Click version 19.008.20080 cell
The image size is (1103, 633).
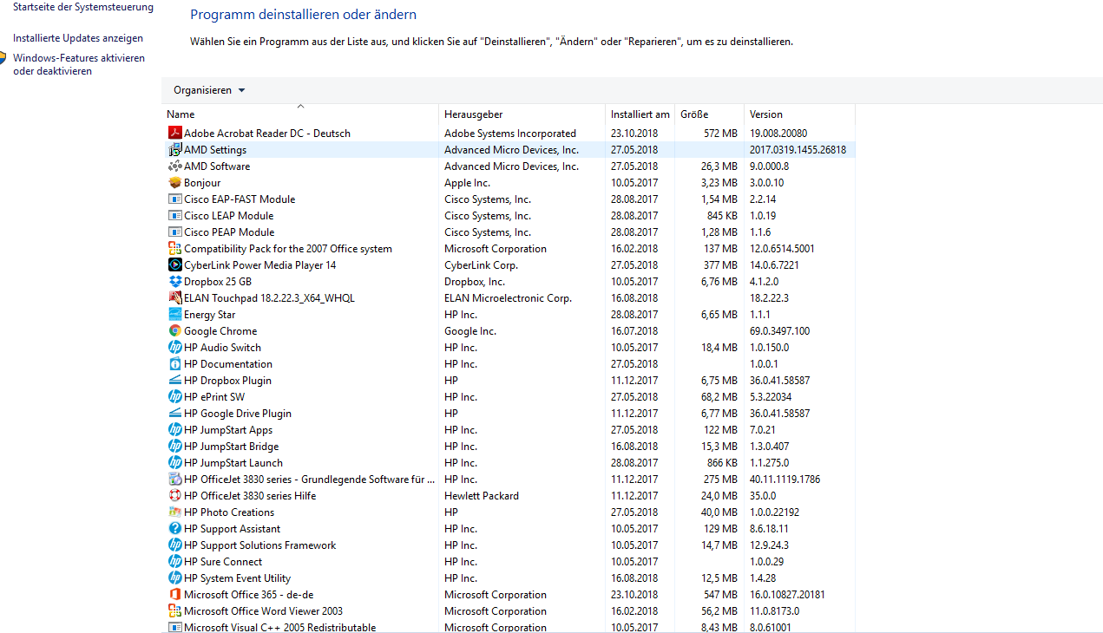[x=778, y=134]
